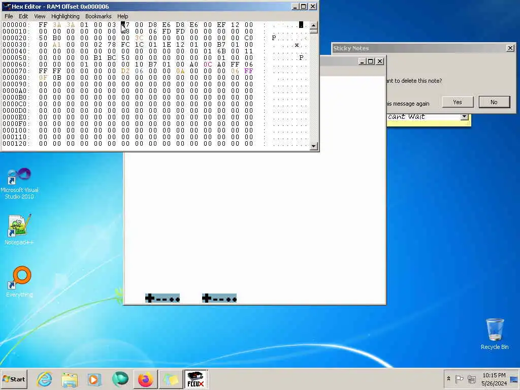Open the Recycle Bin
The image size is (520, 390).
pos(495,334)
